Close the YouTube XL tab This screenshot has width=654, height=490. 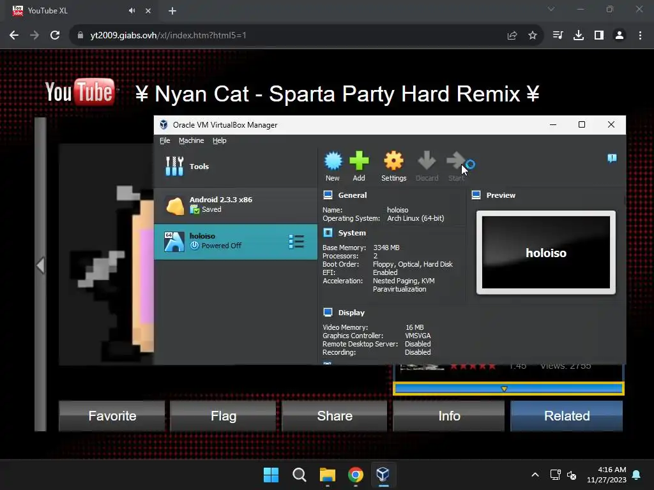click(x=148, y=11)
